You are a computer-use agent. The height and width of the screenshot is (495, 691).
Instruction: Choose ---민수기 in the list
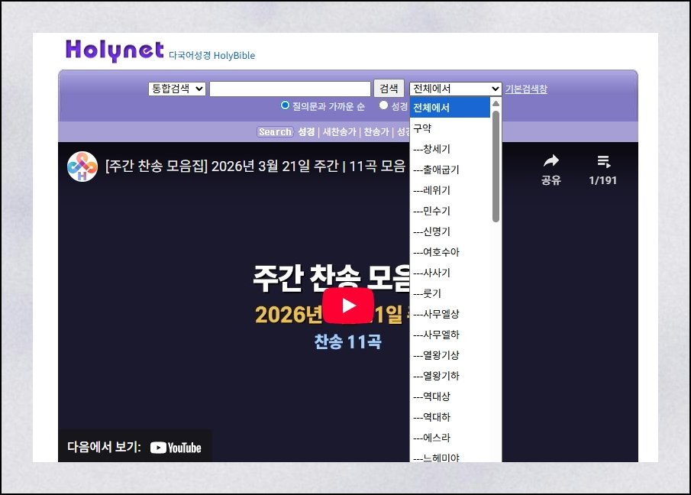coord(450,211)
